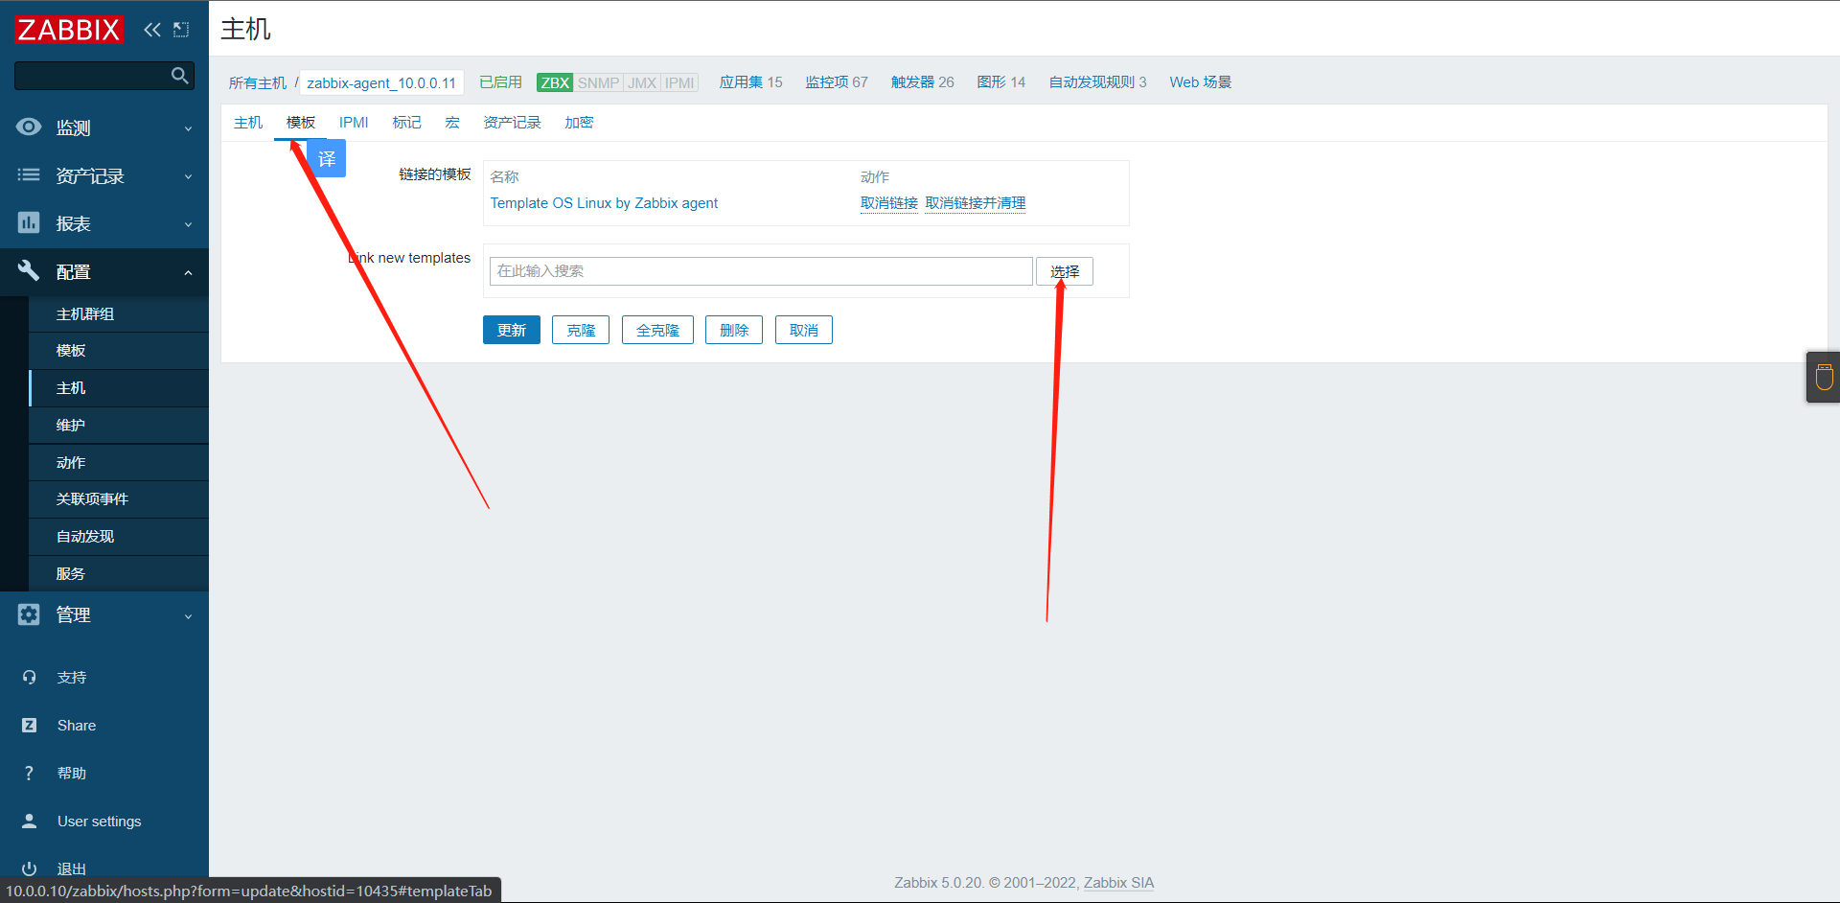
Task: Click the chart icon for 报表
Action: click(x=29, y=222)
